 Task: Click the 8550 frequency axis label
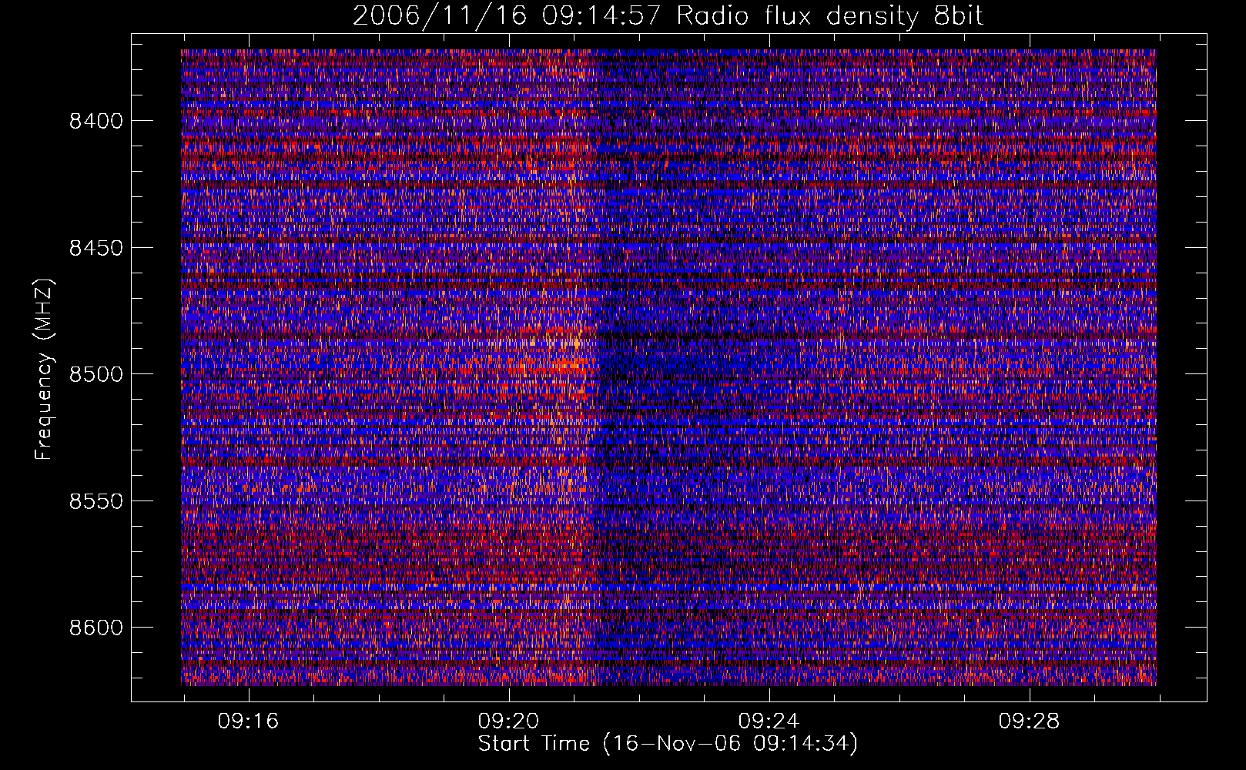(95, 501)
